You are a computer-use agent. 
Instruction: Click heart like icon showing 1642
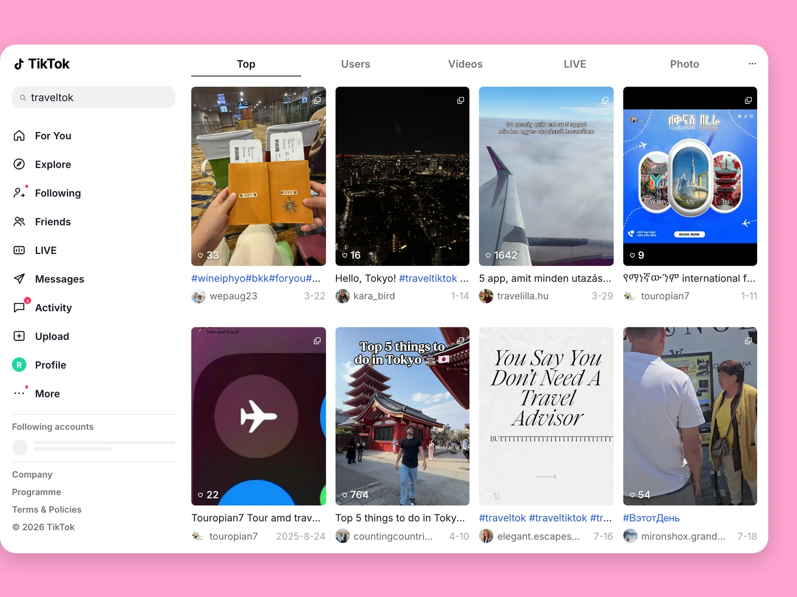pyautogui.click(x=488, y=256)
